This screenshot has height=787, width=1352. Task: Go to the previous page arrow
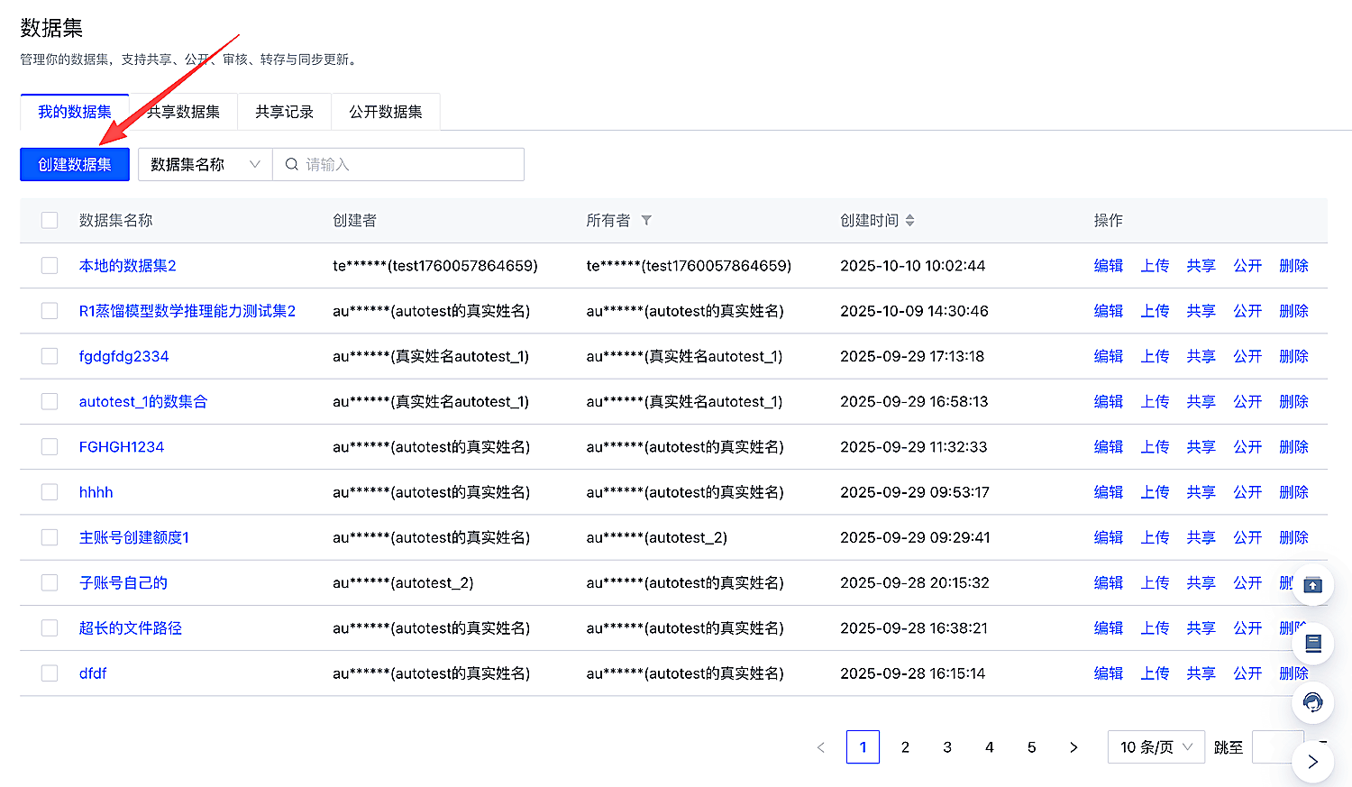click(x=821, y=747)
